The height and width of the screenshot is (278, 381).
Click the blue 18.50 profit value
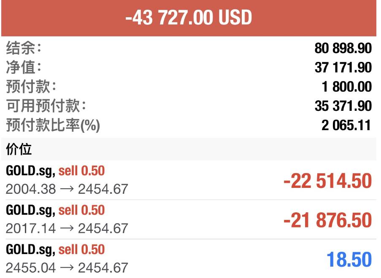pos(349,259)
